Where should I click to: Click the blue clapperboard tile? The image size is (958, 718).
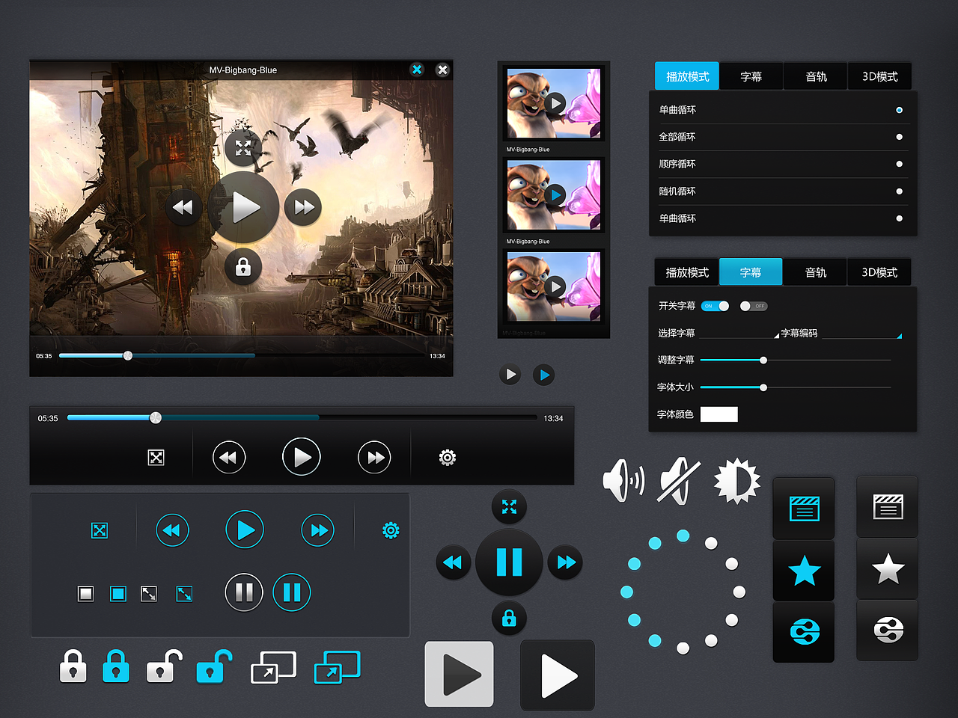coord(804,509)
